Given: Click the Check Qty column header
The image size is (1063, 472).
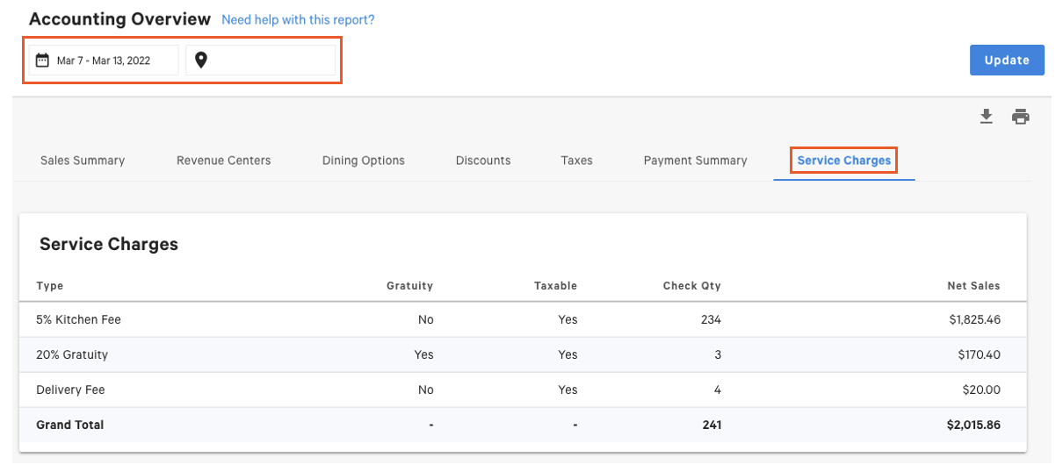Looking at the screenshot, I should coord(691,286).
